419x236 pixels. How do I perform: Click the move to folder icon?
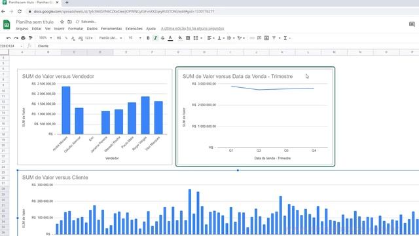coord(69,22)
